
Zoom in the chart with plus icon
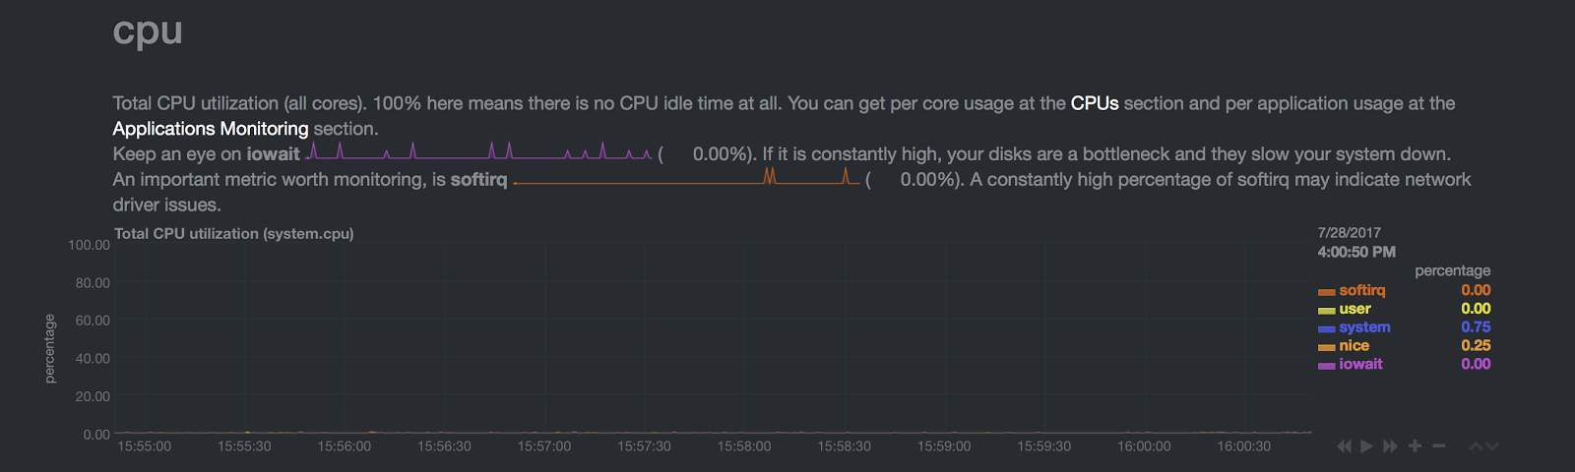pos(1415,446)
